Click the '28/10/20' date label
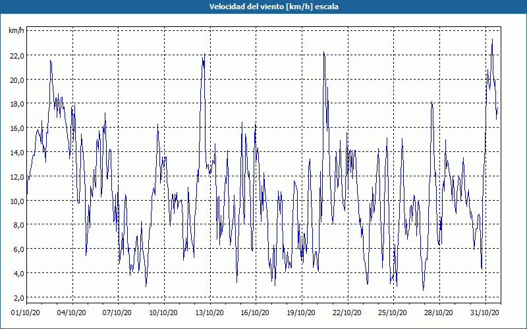Screen dimensions: 527x329 439,313
